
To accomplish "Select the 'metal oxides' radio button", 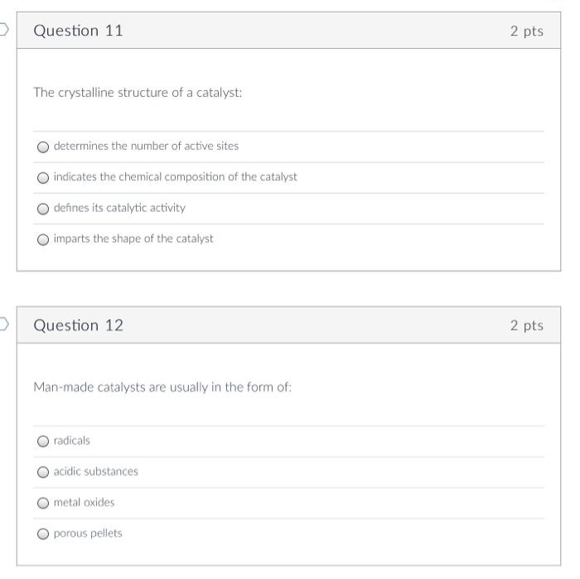I will [x=43, y=503].
